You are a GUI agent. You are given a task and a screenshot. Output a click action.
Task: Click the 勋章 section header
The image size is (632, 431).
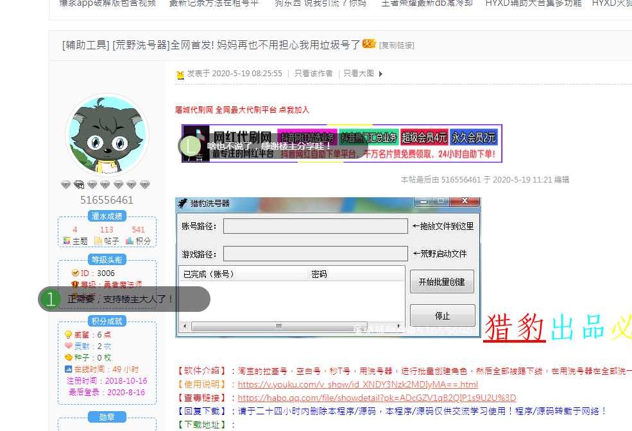coord(107,417)
